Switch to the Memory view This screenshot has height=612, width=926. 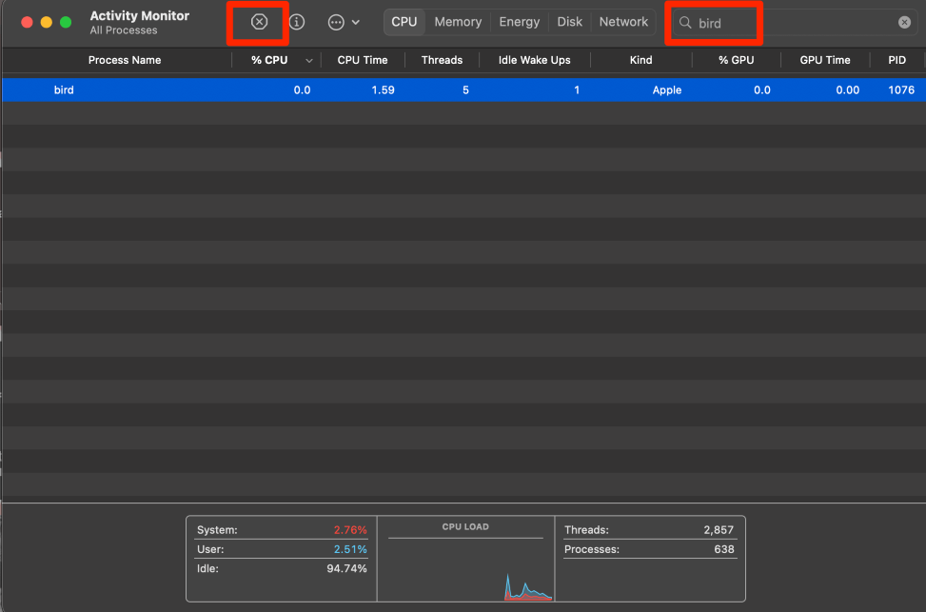point(457,21)
